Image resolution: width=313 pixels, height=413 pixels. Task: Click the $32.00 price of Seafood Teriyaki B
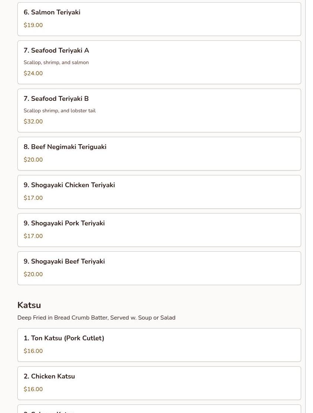33,122
